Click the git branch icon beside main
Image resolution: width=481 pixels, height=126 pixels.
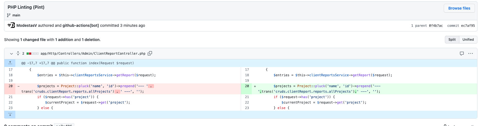[9, 15]
